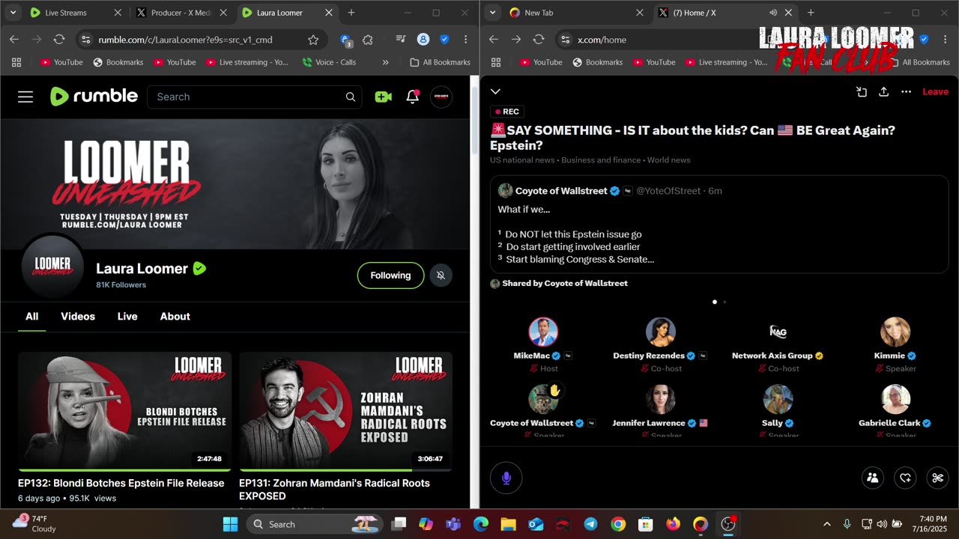Show hidden system tray icons chevron
Screen dimensions: 959x539
pyautogui.click(x=827, y=524)
